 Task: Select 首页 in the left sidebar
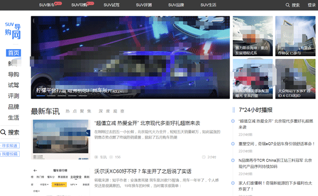coord(13,53)
